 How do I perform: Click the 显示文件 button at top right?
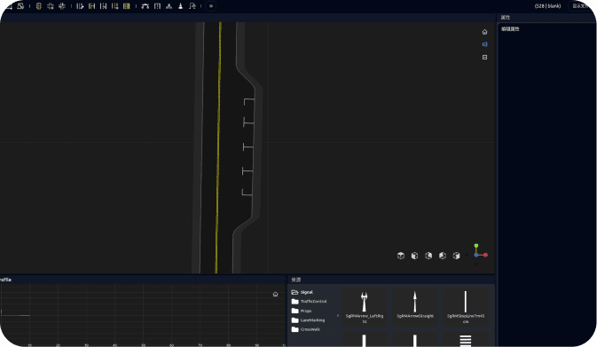click(581, 6)
